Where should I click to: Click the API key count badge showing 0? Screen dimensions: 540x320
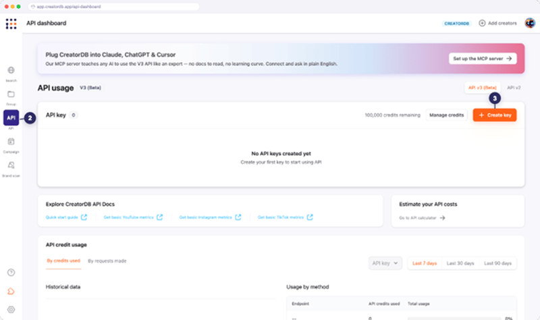click(x=74, y=115)
